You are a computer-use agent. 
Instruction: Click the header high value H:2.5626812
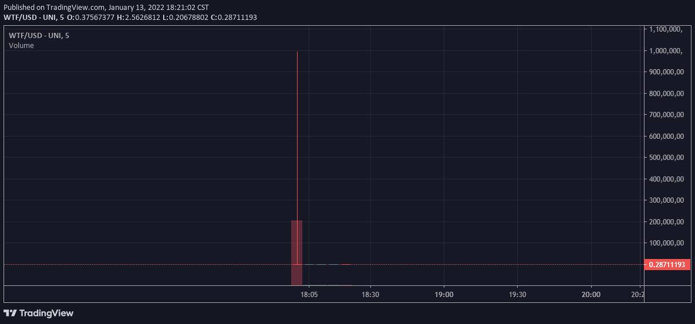(x=139, y=17)
